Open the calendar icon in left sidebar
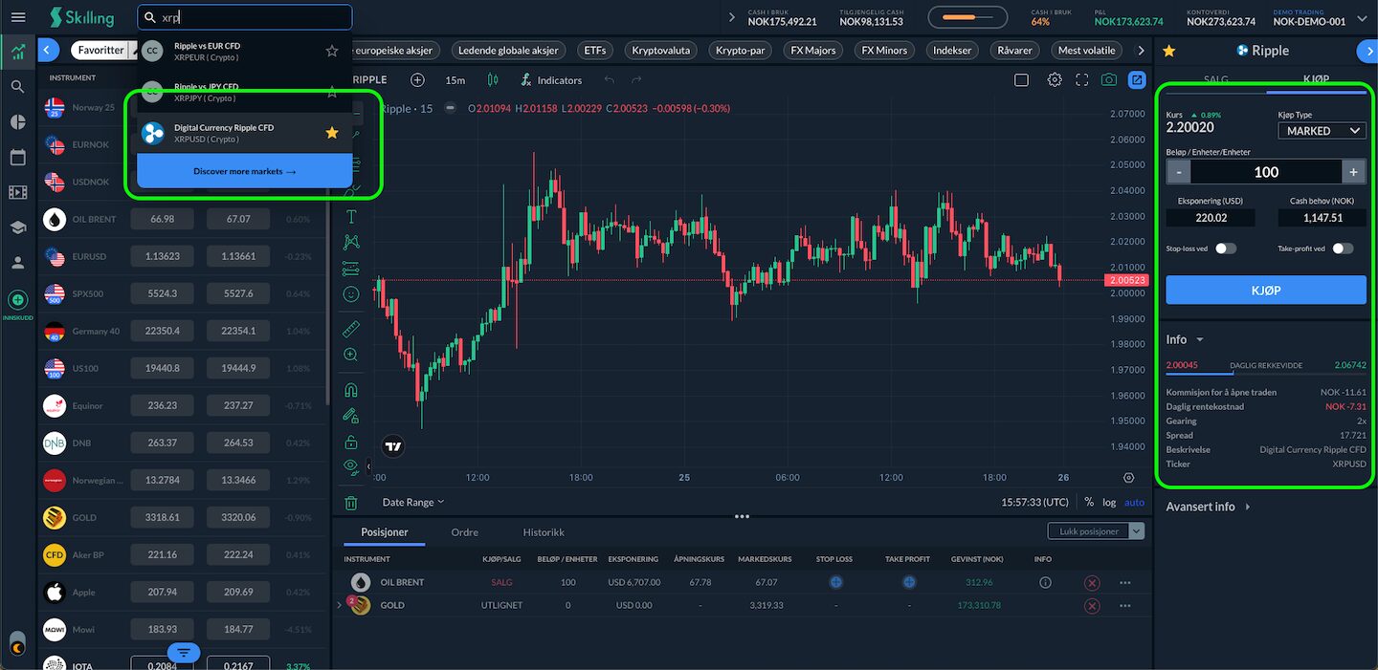Viewport: 1378px width, 670px height. pyautogui.click(x=17, y=157)
